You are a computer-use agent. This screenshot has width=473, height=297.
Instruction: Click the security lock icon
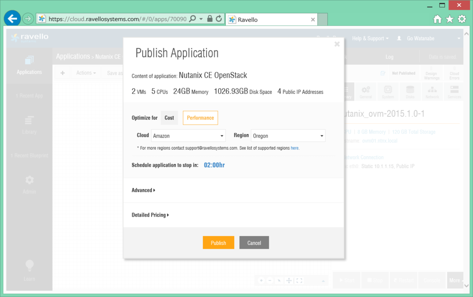tap(210, 18)
